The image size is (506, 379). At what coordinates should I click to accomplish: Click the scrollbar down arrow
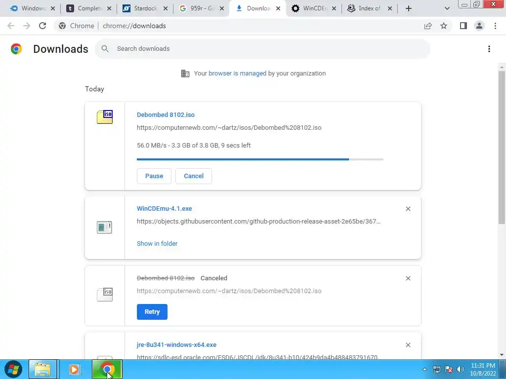[x=502, y=355]
